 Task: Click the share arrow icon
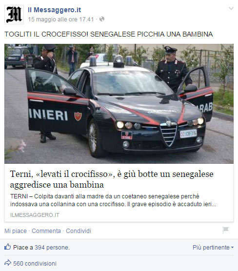click(8, 263)
